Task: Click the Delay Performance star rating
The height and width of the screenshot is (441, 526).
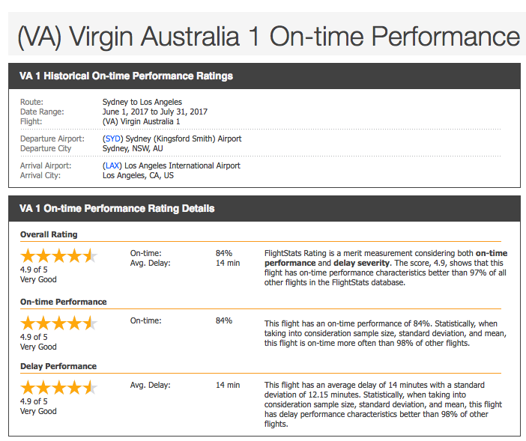Action: pyautogui.click(x=59, y=388)
